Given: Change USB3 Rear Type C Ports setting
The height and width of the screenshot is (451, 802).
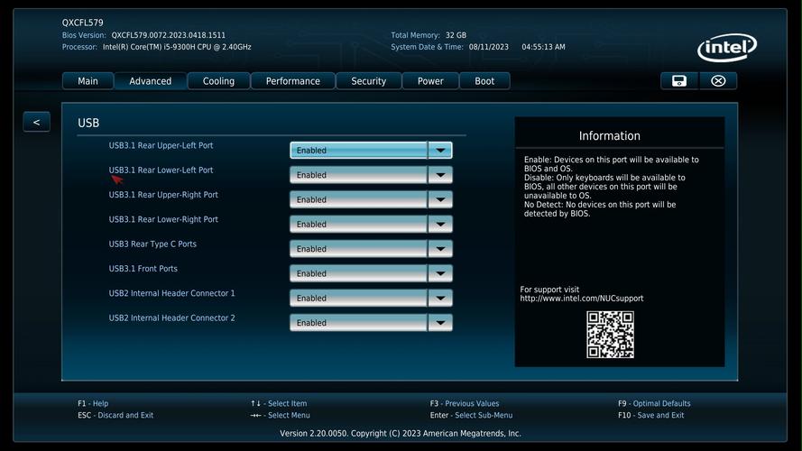Looking at the screenshot, I should [x=371, y=249].
